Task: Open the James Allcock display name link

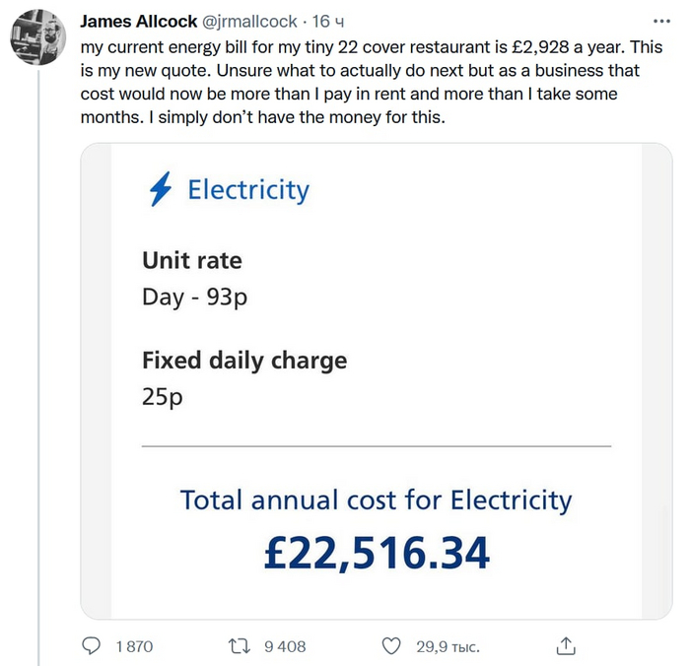Action: pos(137,22)
